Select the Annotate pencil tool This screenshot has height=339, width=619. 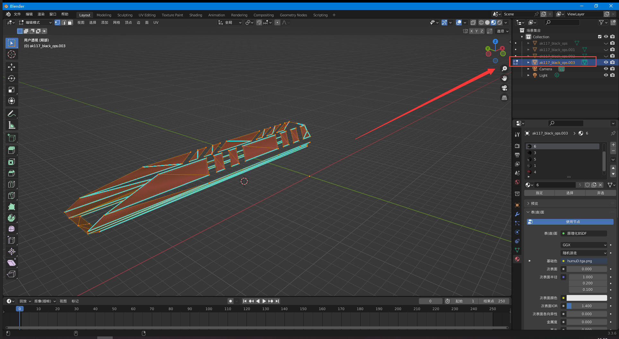pos(12,114)
